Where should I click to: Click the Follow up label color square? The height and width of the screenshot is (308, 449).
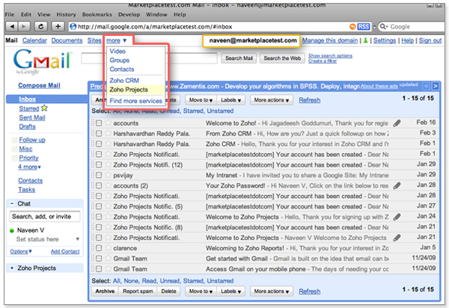(14, 140)
